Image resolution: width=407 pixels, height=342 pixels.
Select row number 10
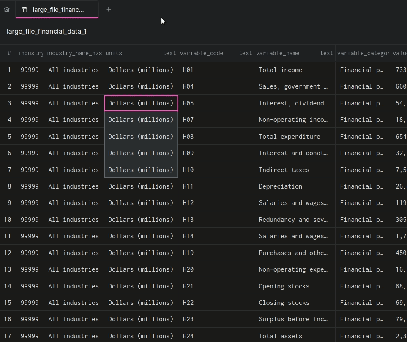8,220
